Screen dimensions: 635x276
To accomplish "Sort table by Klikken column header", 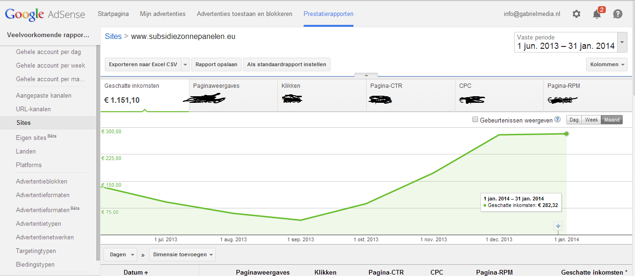I will click(325, 272).
